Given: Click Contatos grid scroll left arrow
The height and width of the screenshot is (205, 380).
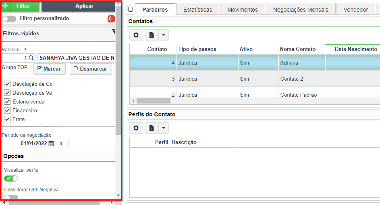Looking at the screenshot, I should tap(133, 101).
